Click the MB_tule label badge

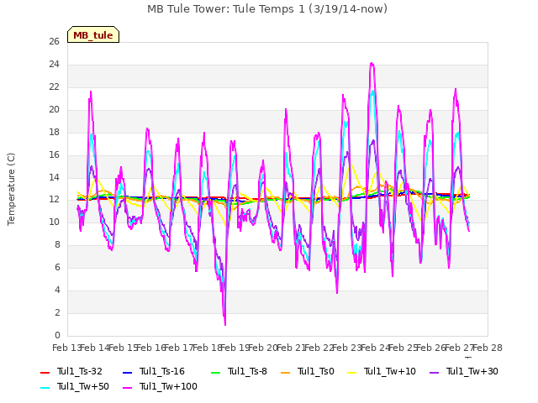pos(93,34)
